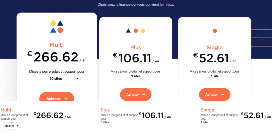272x133 pixels.
Task: Click the yellow diamond in the Plus icon
Action: click(143, 31)
